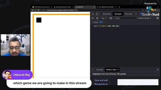Show the console sidebar
The image size is (161, 90).
click(93, 18)
